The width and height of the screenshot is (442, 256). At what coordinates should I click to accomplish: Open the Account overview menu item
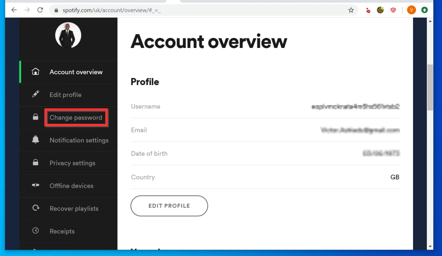(68, 72)
